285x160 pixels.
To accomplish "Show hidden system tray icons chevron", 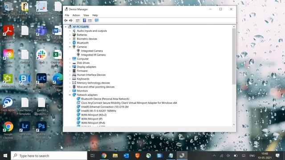I will coord(215,156).
